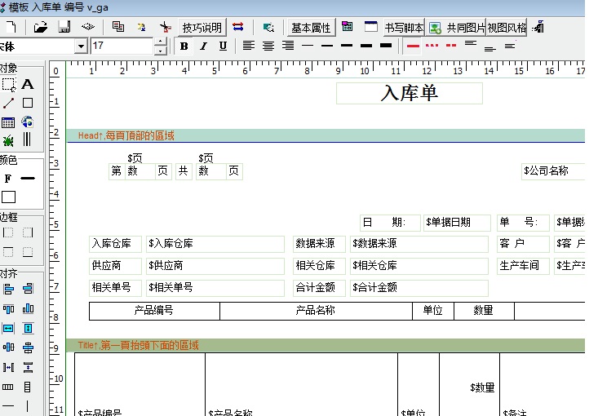Pick the rectangle shape tool
The image size is (598, 416).
point(28,104)
